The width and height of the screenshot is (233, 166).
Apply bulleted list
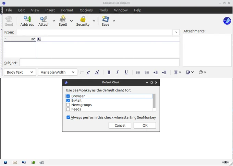point(138,72)
